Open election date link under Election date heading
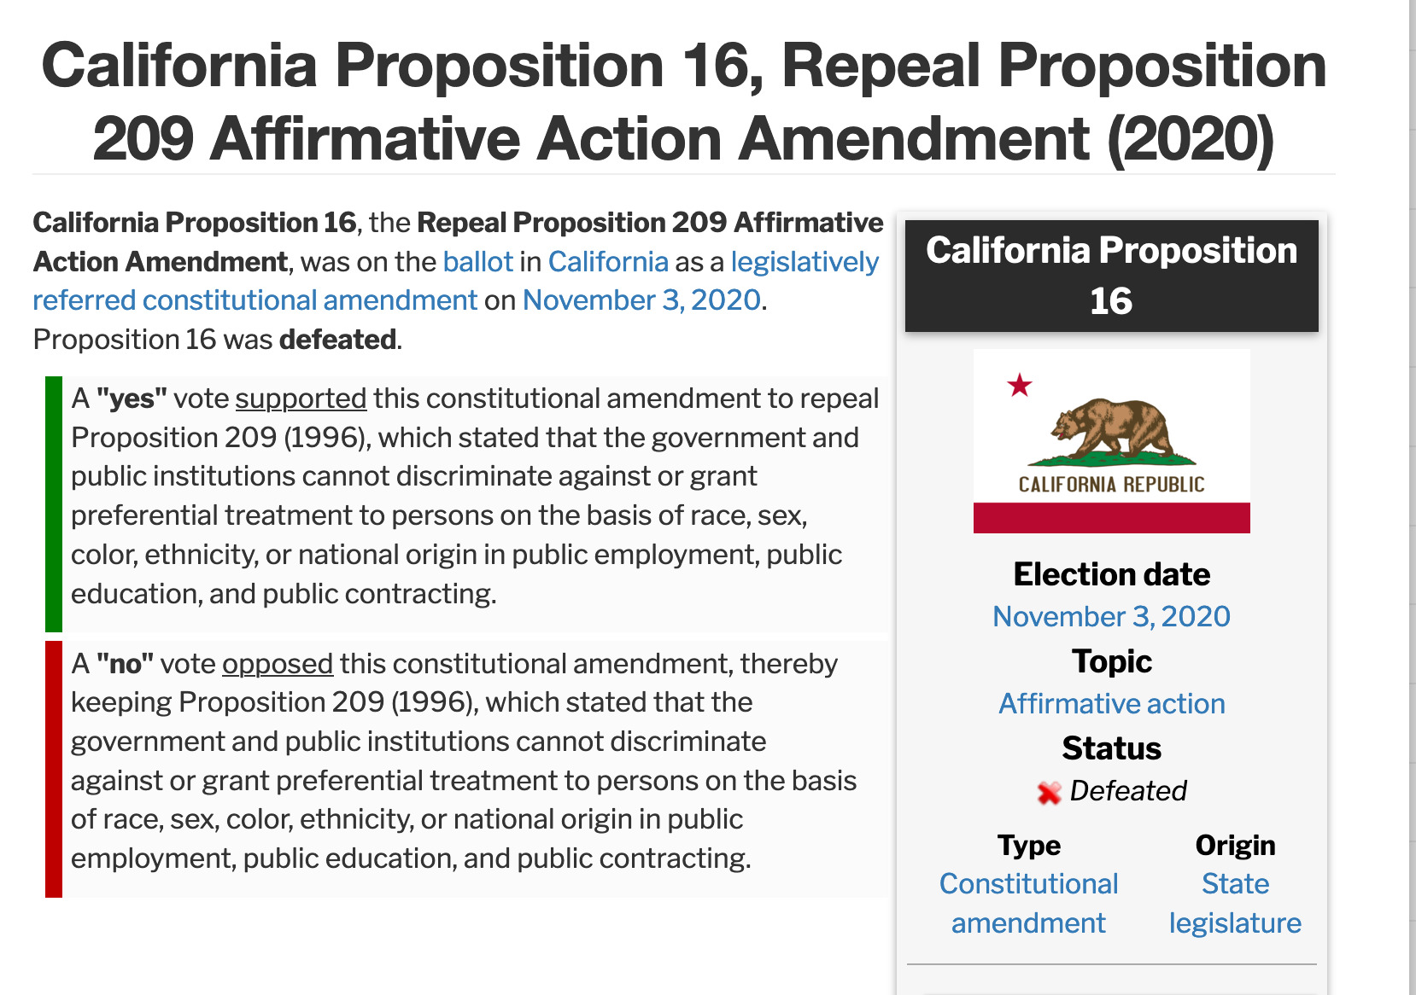The width and height of the screenshot is (1416, 995). tap(1111, 617)
